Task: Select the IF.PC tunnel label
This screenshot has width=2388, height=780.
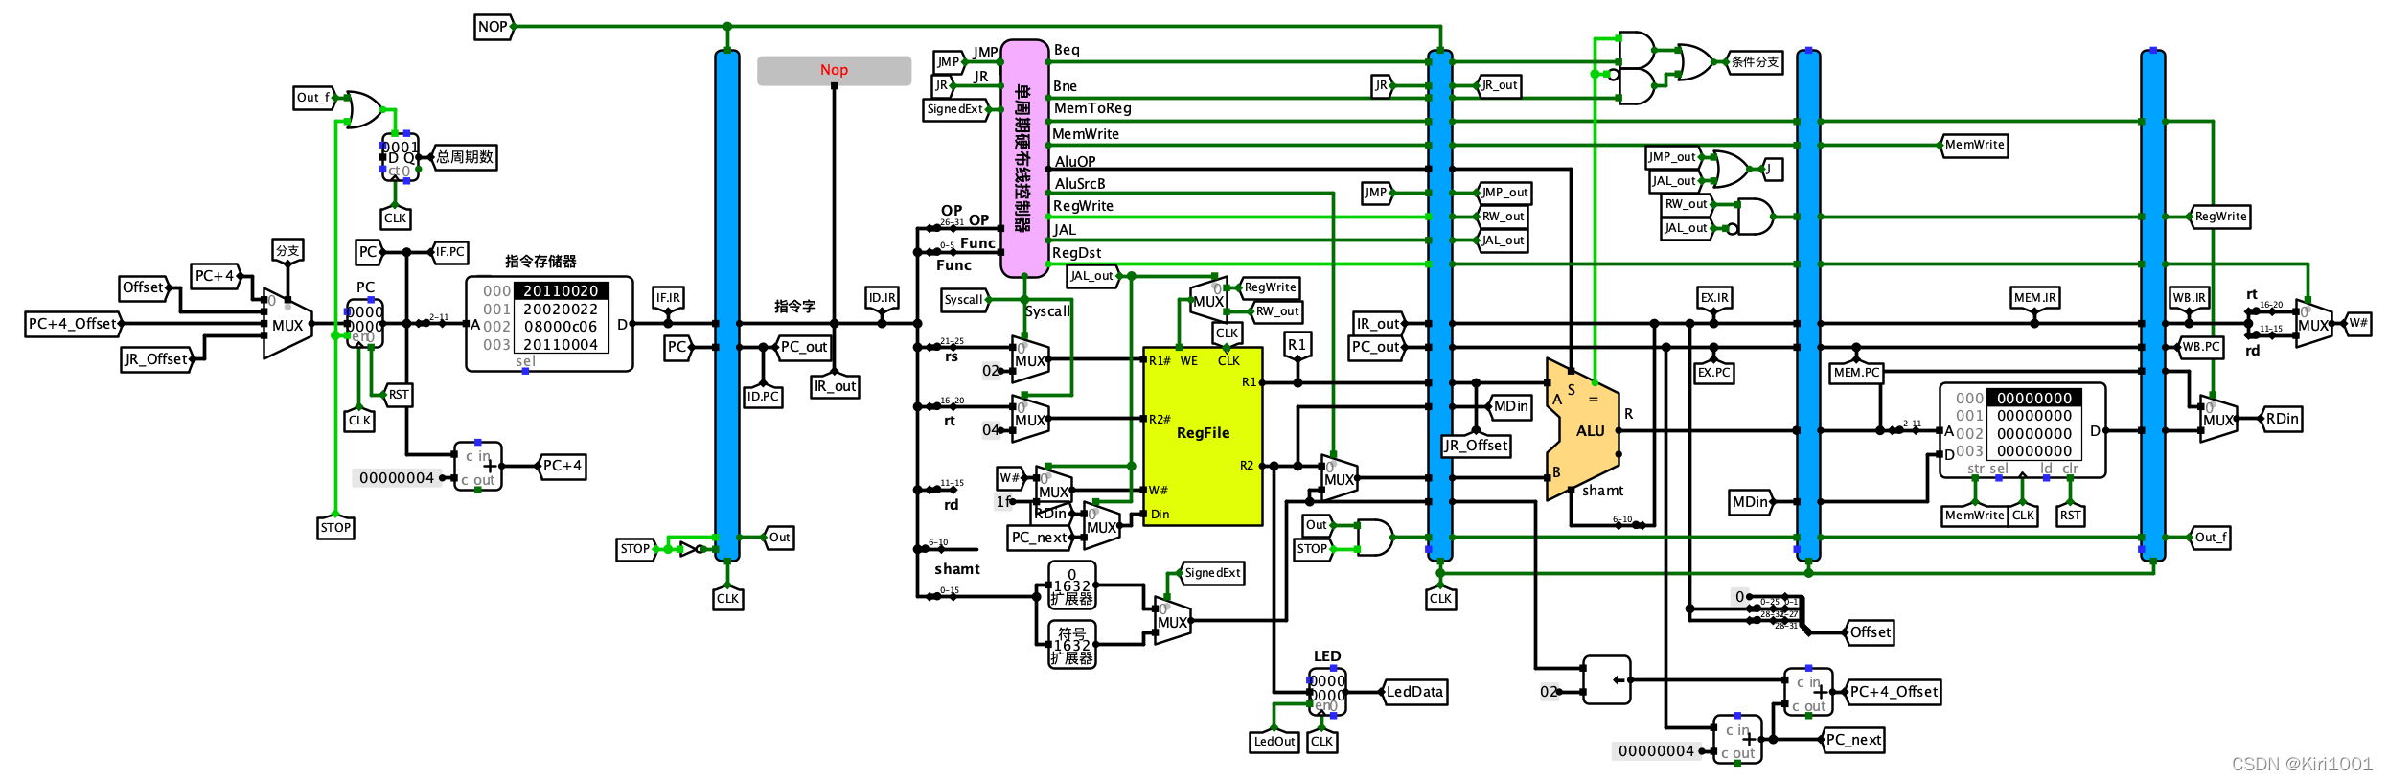Action: [x=448, y=252]
